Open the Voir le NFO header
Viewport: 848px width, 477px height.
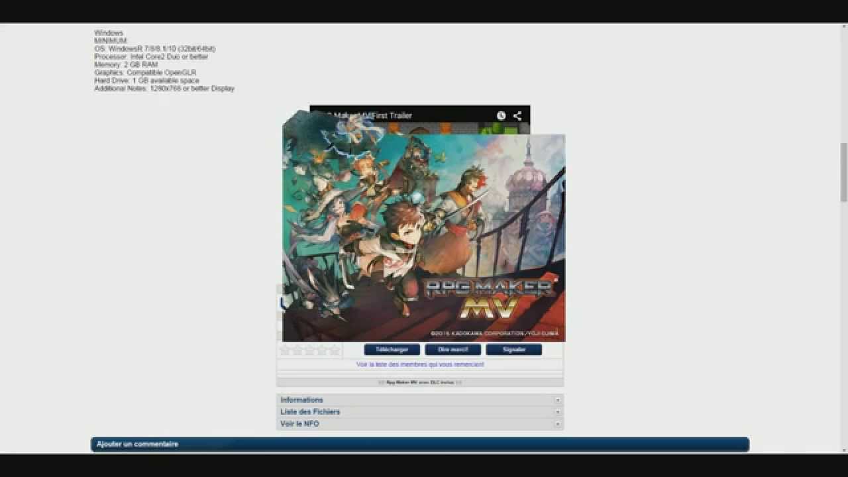[x=420, y=424]
